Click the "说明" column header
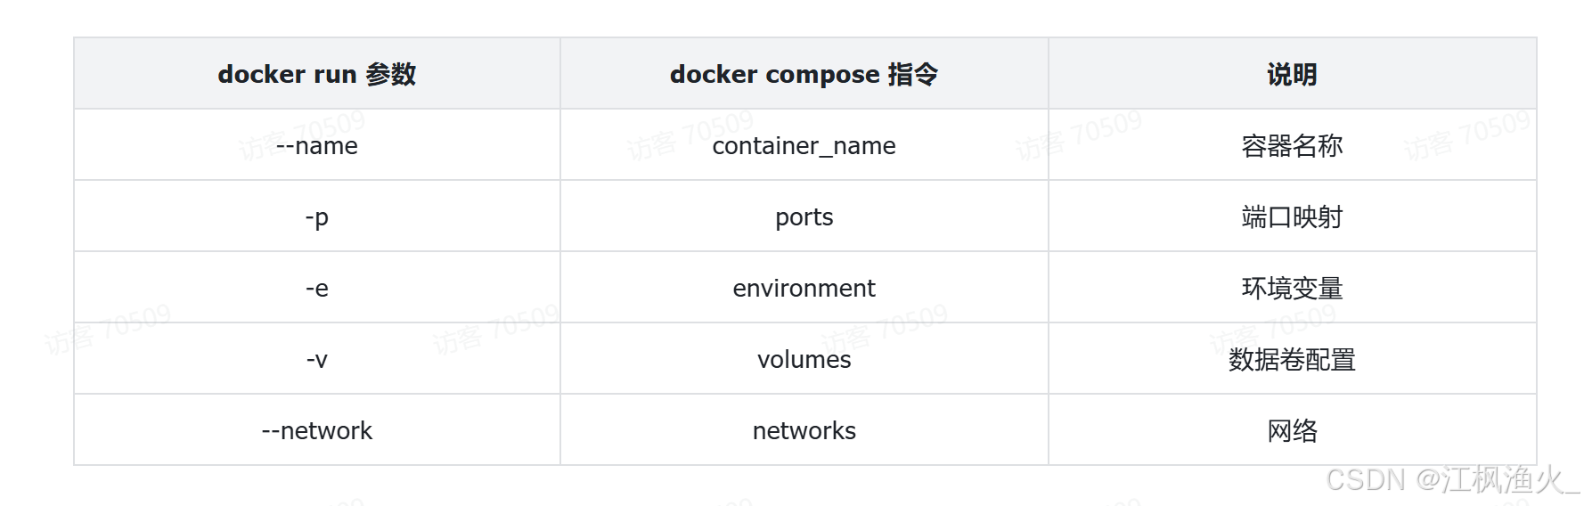The height and width of the screenshot is (506, 1584). click(x=1292, y=74)
